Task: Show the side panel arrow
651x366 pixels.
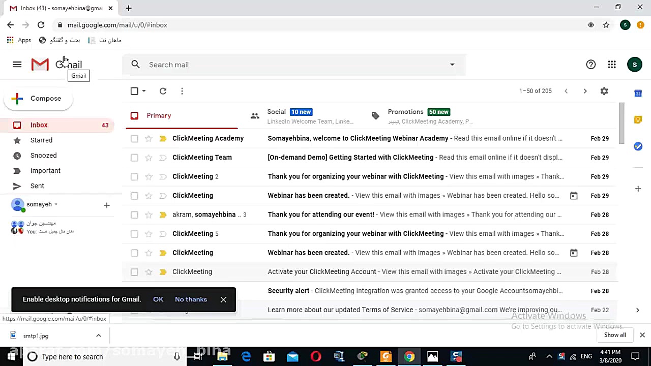Action: click(x=637, y=310)
